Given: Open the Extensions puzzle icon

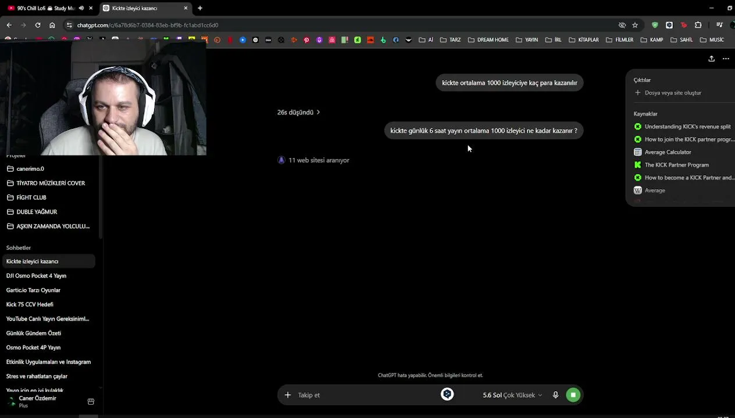Looking at the screenshot, I should tap(698, 25).
